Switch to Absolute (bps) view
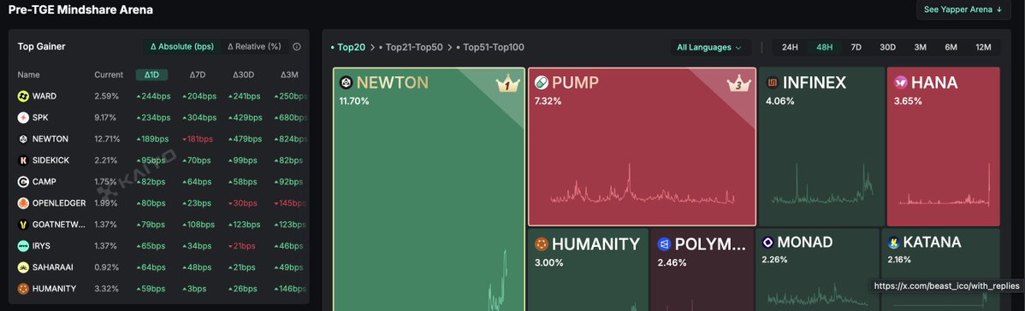This screenshot has height=311, width=1025. (x=181, y=46)
